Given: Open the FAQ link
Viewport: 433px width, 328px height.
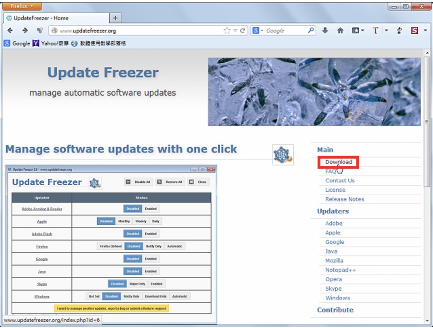Looking at the screenshot, I should point(331,171).
